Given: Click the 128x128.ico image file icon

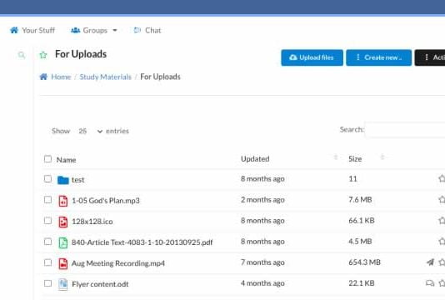Looking at the screenshot, I should pyautogui.click(x=63, y=222).
